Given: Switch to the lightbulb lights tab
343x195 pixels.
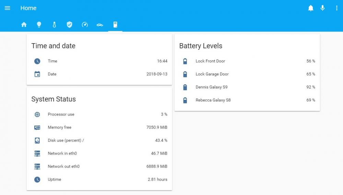Looking at the screenshot, I should point(39,25).
